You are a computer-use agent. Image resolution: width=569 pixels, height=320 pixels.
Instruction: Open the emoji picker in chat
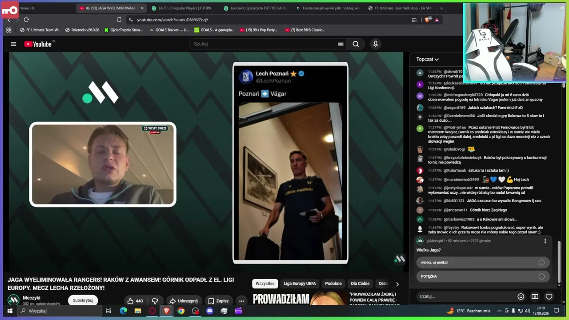pyautogui.click(x=521, y=296)
